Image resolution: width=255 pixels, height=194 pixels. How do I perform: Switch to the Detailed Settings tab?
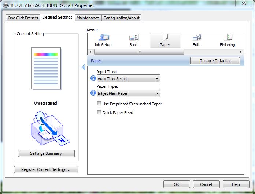58,17
